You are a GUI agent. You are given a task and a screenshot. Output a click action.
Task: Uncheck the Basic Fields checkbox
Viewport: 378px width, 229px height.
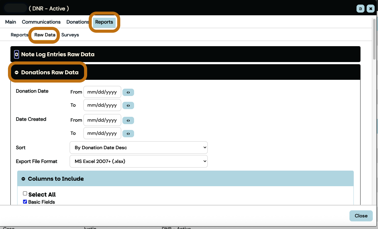25,202
